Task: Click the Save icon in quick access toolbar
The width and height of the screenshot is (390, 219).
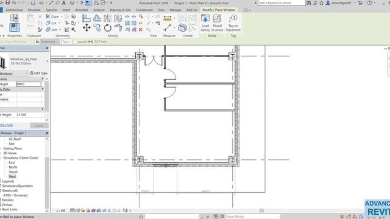Action: point(8,2)
